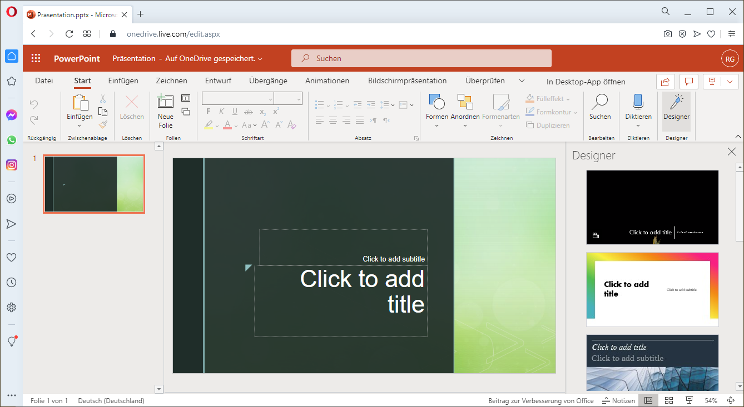744x407 pixels.
Task: Toggle strikethrough formatting
Action: (249, 112)
